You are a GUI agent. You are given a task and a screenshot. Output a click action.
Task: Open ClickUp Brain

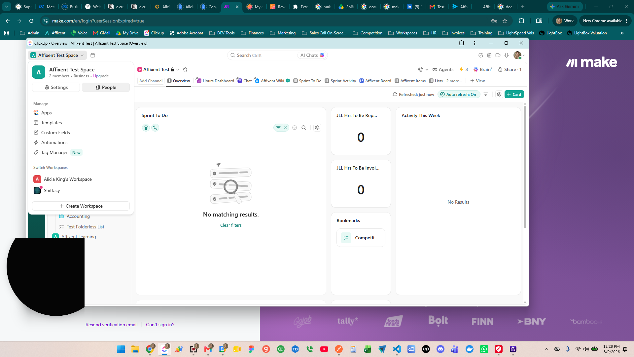click(x=483, y=69)
